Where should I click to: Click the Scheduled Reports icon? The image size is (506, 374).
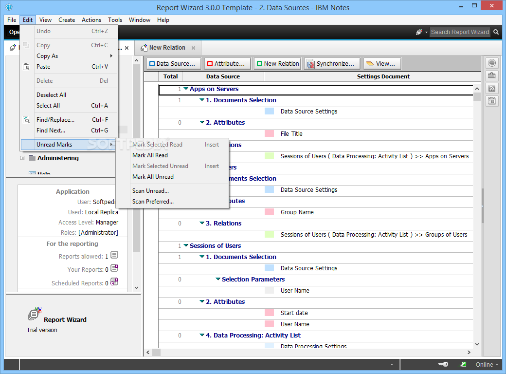pos(114,281)
